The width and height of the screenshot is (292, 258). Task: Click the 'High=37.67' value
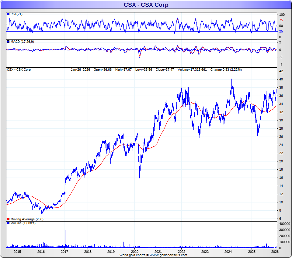123,70
